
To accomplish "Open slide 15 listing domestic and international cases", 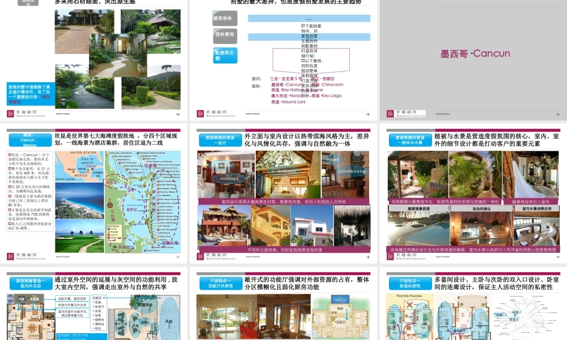I will [x=283, y=59].
